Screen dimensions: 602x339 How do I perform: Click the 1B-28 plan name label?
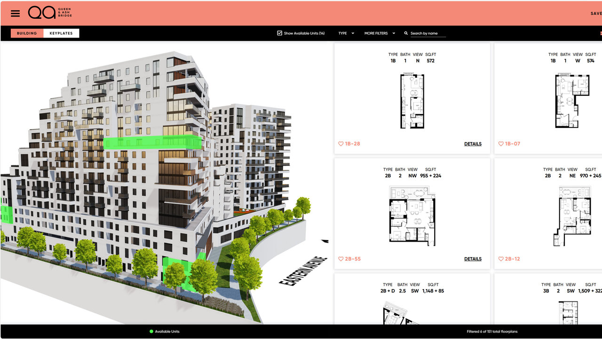point(353,144)
